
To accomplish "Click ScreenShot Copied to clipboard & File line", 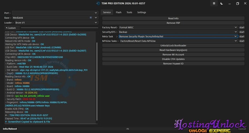I will pos(28,122).
